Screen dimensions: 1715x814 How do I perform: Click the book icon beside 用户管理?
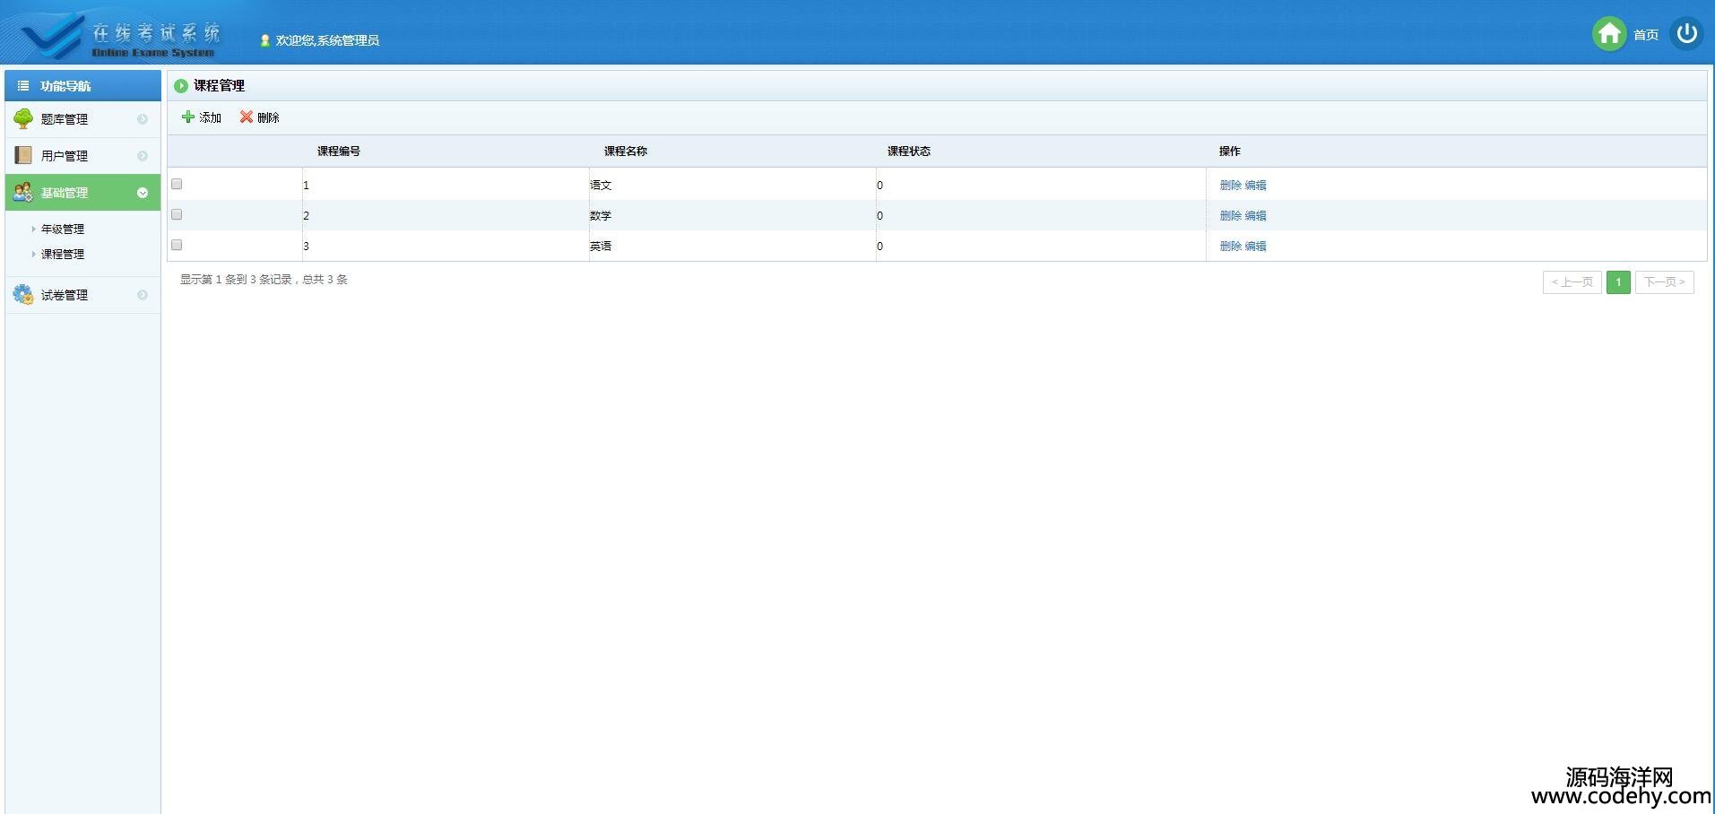[x=23, y=156]
